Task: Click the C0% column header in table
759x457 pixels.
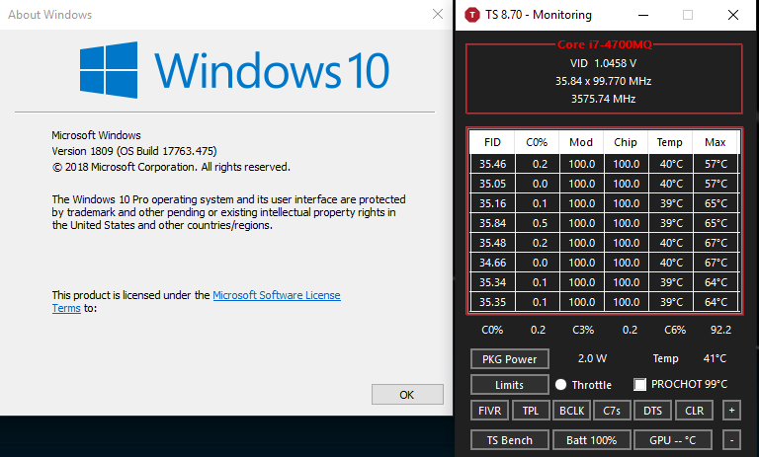Action: 537,142
